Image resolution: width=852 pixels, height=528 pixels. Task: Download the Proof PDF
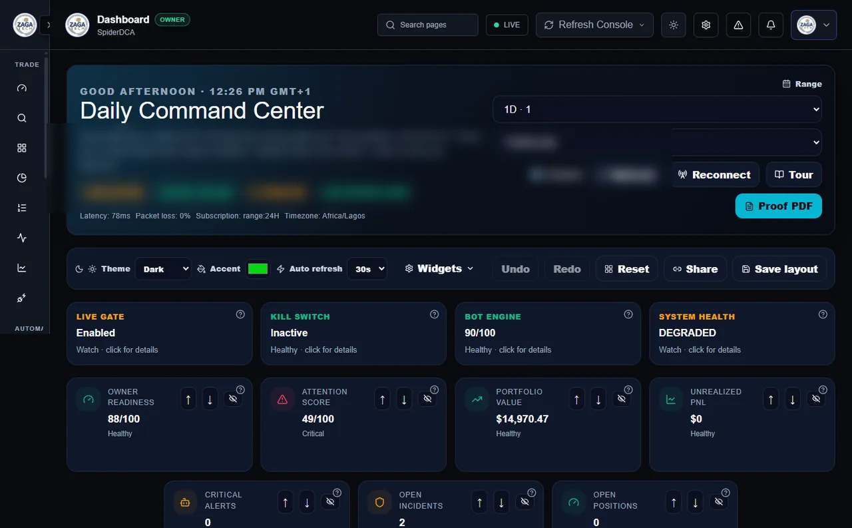pos(779,206)
